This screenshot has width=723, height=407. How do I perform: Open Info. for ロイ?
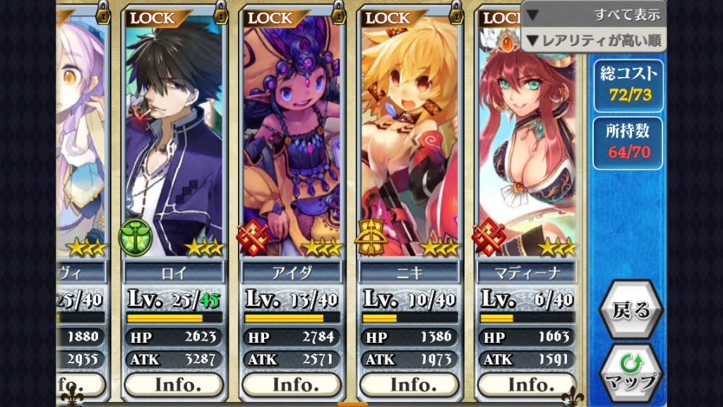(174, 385)
